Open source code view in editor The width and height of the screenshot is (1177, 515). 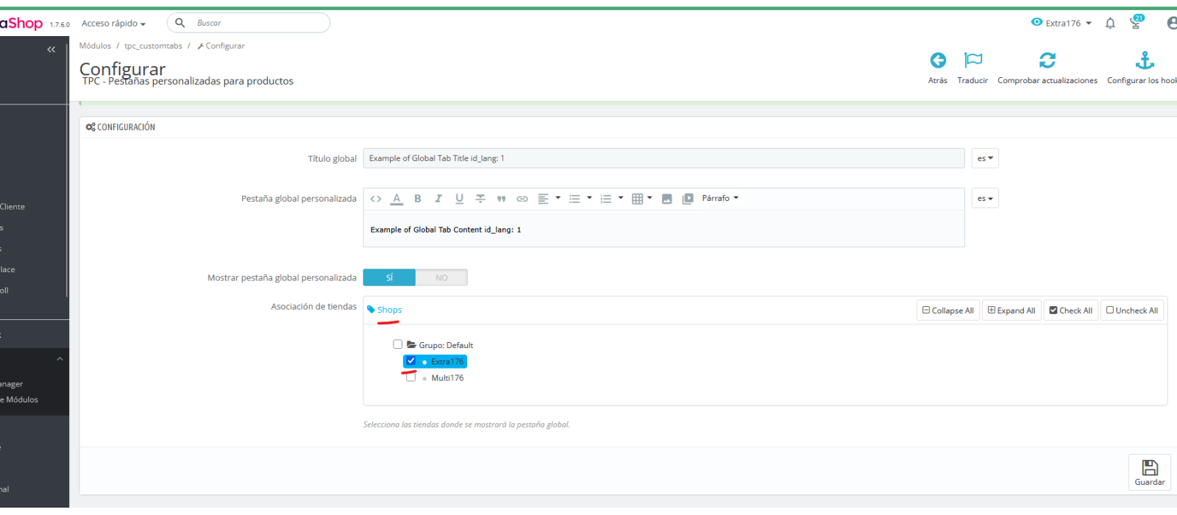point(376,199)
